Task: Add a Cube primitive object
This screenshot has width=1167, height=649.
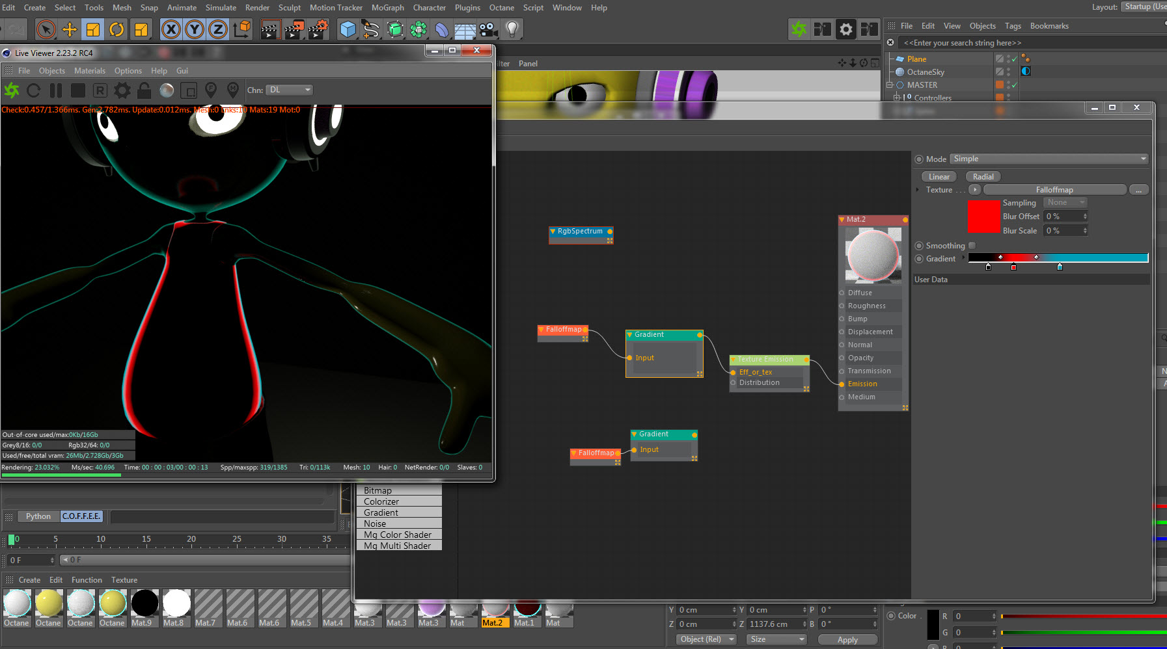Action: pyautogui.click(x=348, y=29)
